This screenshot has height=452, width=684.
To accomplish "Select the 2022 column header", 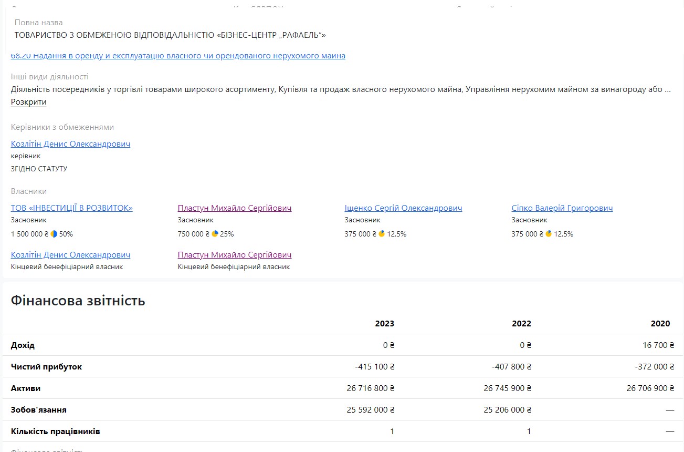I will pos(521,324).
